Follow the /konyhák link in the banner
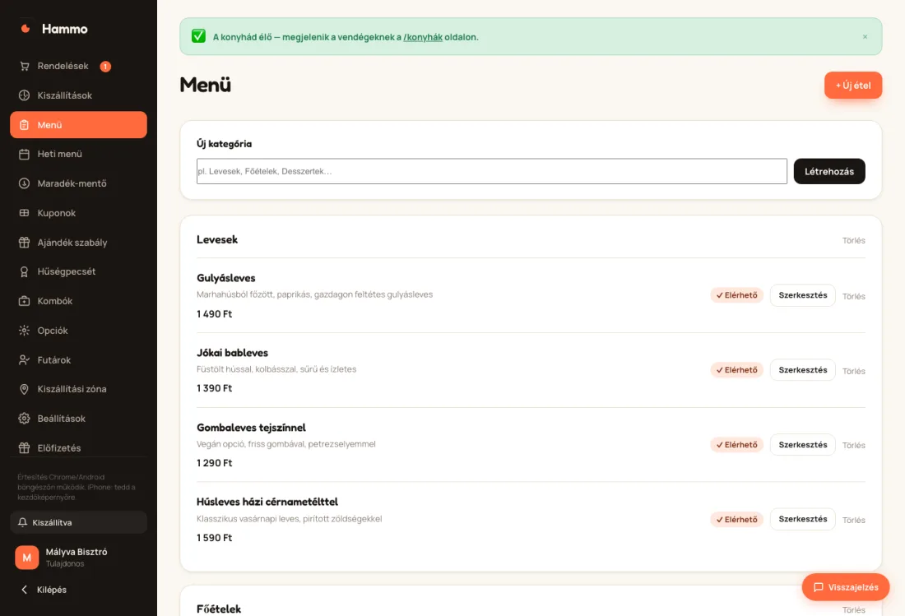This screenshot has height=616, width=905. click(423, 38)
